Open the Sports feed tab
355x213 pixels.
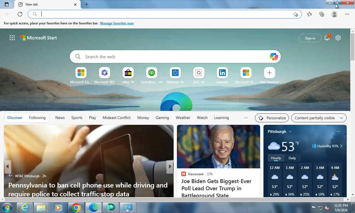click(77, 118)
